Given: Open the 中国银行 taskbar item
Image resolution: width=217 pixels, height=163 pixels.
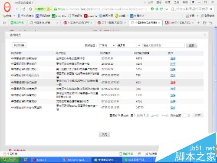Looking at the screenshot, I should click(x=106, y=160).
